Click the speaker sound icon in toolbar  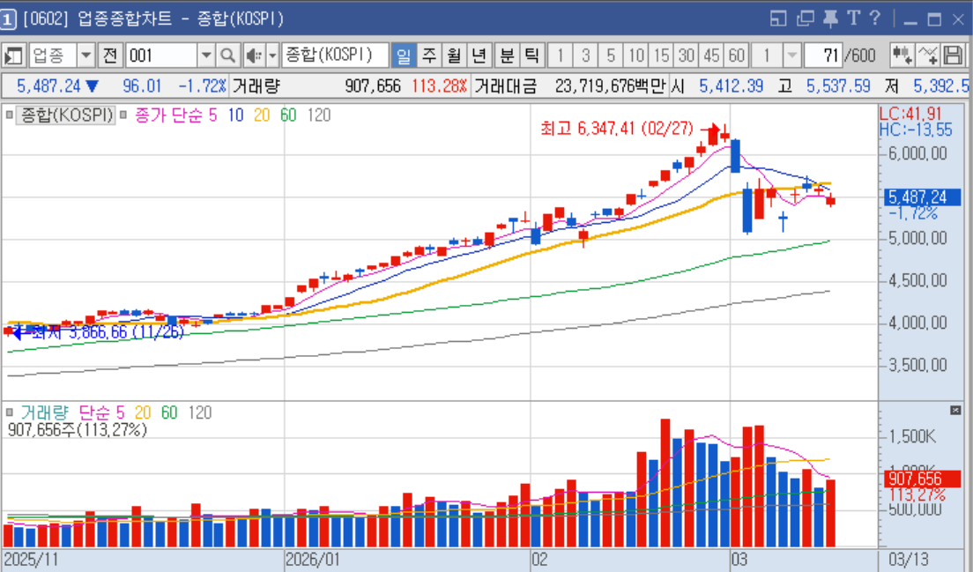pyautogui.click(x=251, y=56)
